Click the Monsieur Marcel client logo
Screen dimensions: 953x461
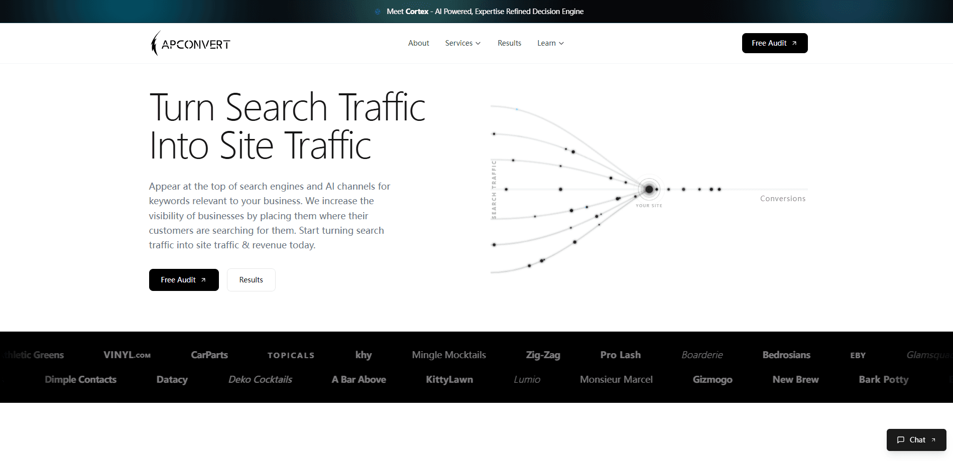pyautogui.click(x=616, y=379)
